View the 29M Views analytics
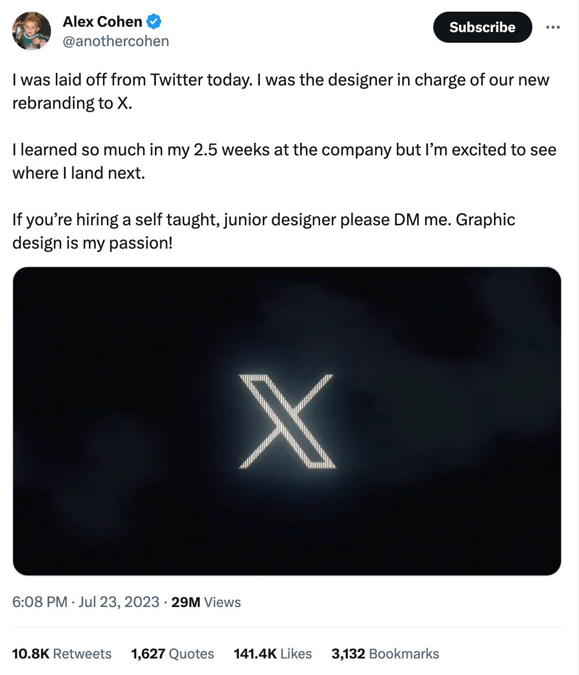This screenshot has height=675, width=579. tap(206, 602)
